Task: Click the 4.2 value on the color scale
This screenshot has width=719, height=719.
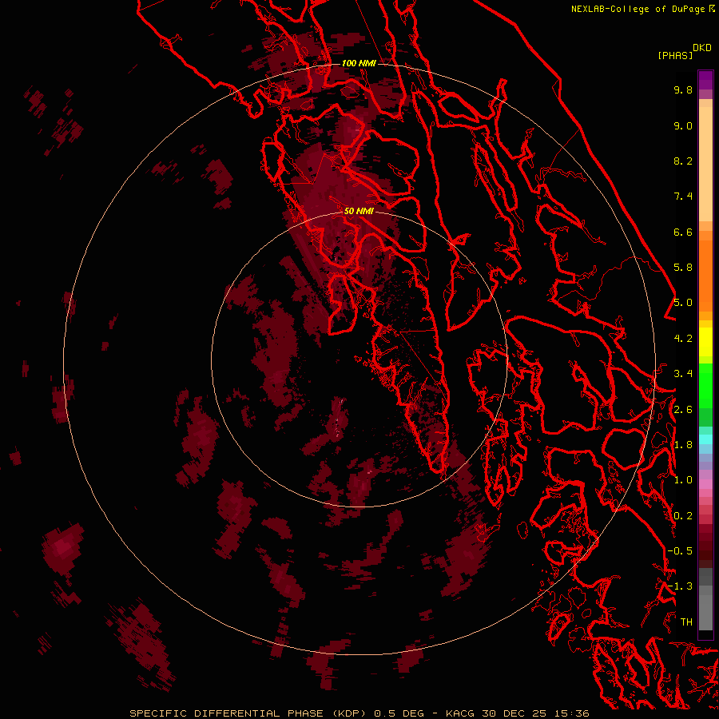Action: [683, 339]
